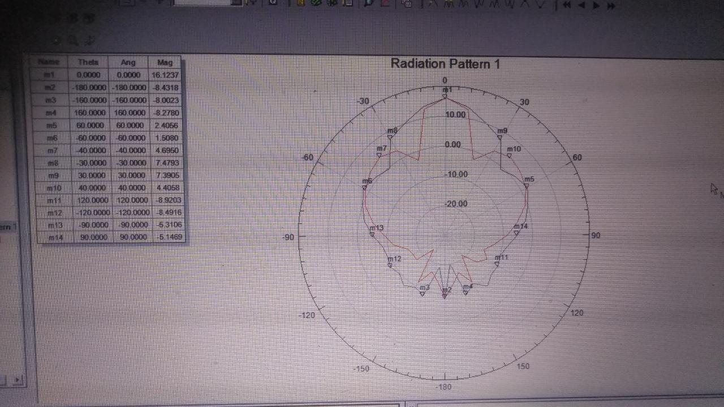Click the 1.5080 magnitude cell

click(166, 138)
